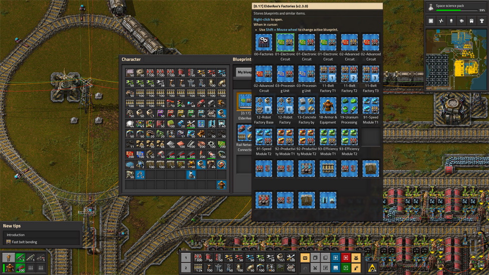Create a red deconstruction planner shortcut
489x275 pixels.
coord(346,258)
